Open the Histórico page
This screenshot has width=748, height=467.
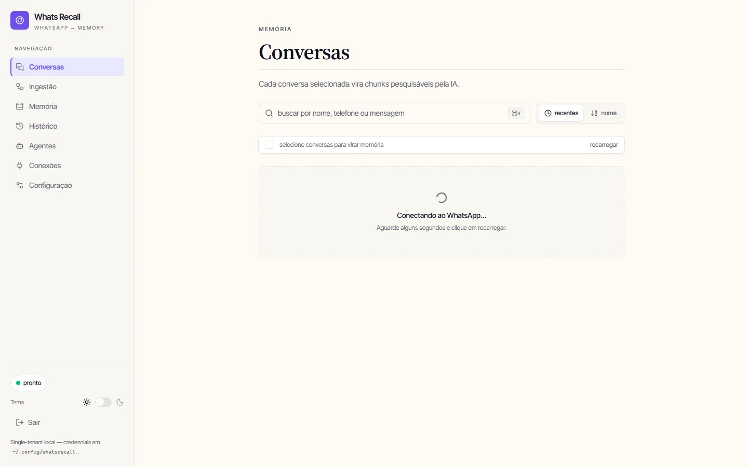(67, 126)
